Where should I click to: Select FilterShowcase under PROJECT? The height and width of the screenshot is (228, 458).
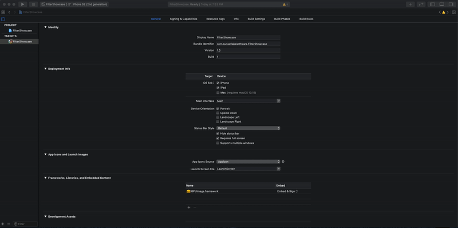pos(19,30)
